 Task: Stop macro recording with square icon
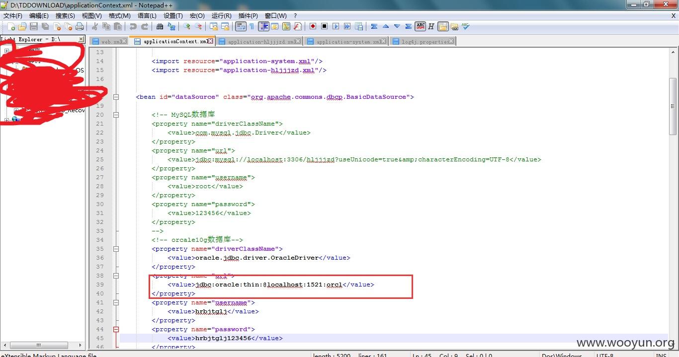pyautogui.click(x=324, y=26)
